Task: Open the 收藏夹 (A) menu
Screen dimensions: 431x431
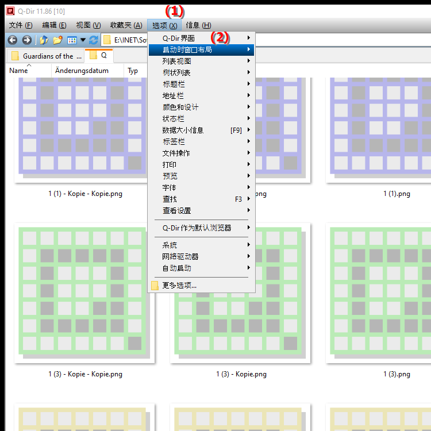Action: (126, 25)
